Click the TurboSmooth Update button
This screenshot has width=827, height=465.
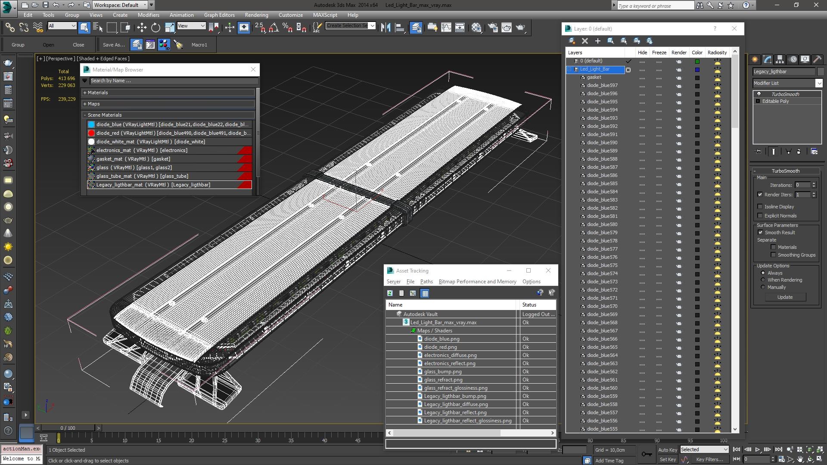pyautogui.click(x=785, y=297)
